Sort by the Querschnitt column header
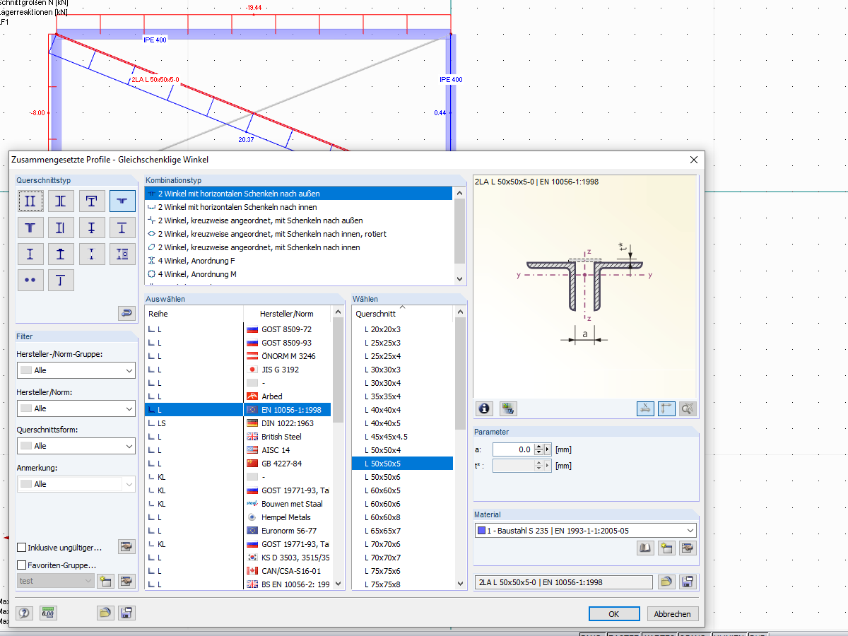 (402, 314)
